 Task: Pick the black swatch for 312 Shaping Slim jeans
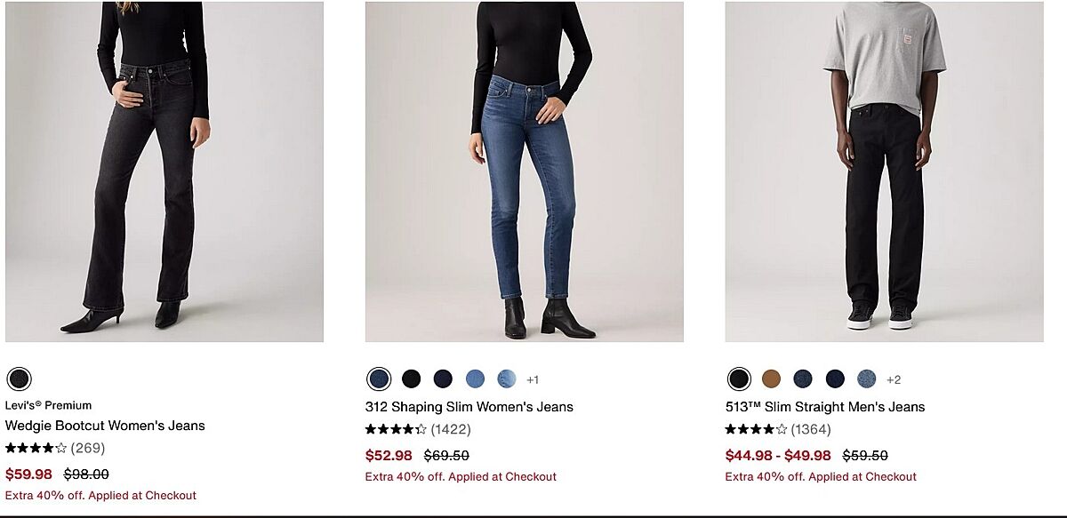(411, 379)
